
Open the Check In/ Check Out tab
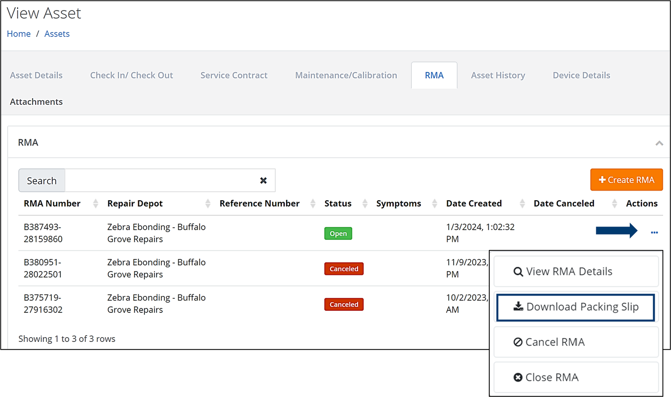coord(132,75)
